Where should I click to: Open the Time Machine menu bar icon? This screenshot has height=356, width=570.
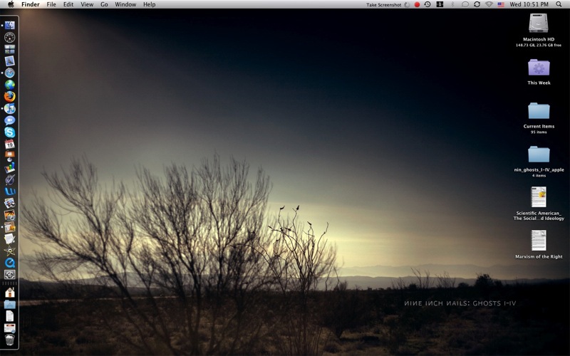427,4
